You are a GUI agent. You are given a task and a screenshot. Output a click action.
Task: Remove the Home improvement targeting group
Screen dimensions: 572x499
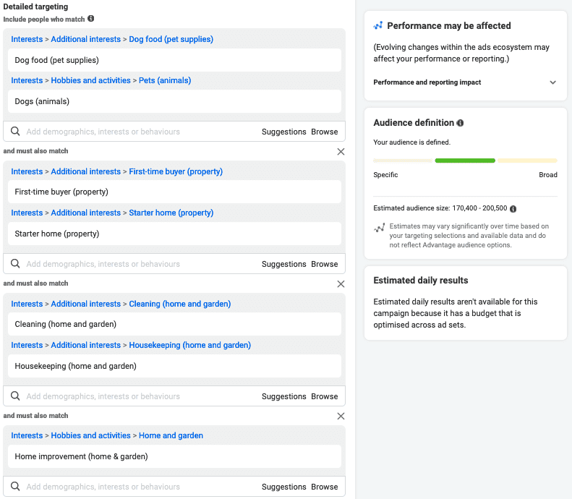tap(341, 417)
